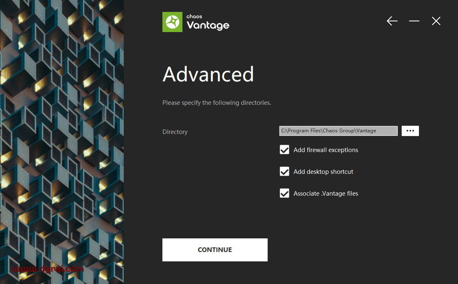The image size is (458, 284).
Task: Click the www.dgrai.com watermark link
Action: tap(49, 269)
